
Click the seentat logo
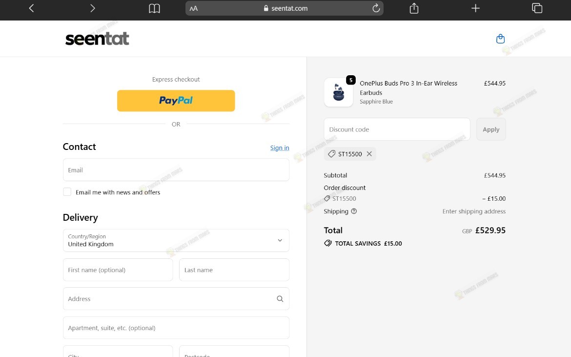(x=97, y=39)
